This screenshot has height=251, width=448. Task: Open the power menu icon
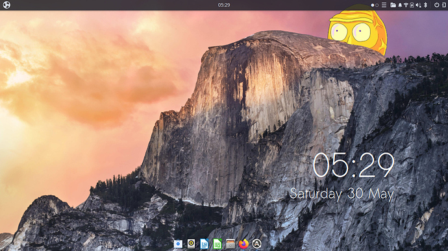[436, 5]
